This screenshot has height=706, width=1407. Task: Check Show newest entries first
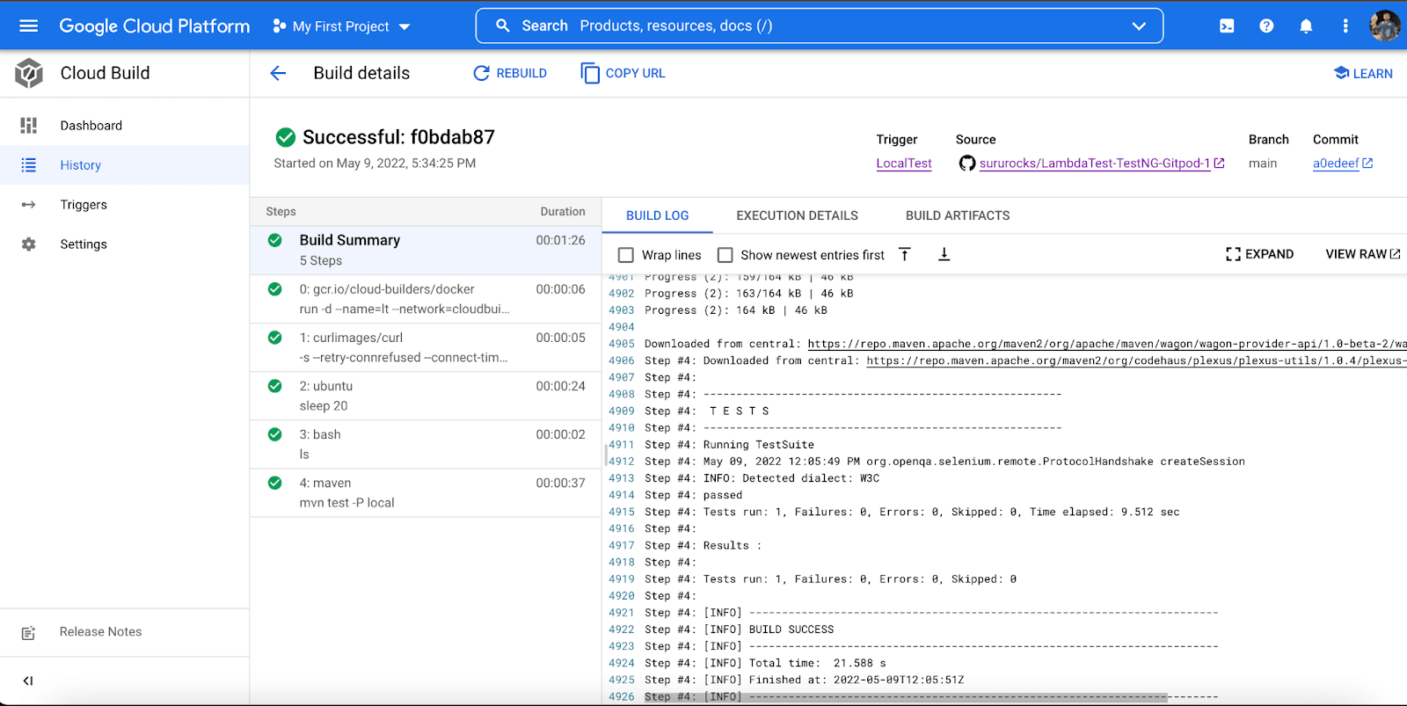click(x=725, y=255)
